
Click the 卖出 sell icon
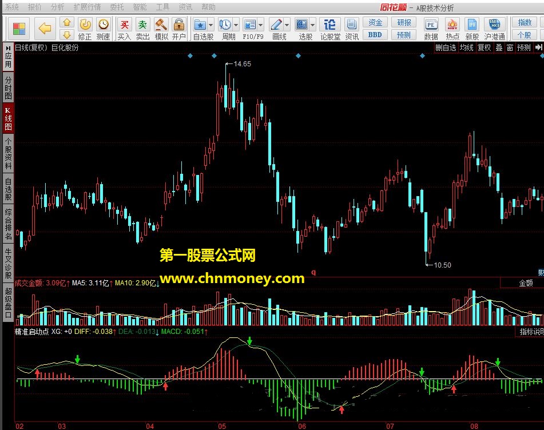[x=142, y=29]
